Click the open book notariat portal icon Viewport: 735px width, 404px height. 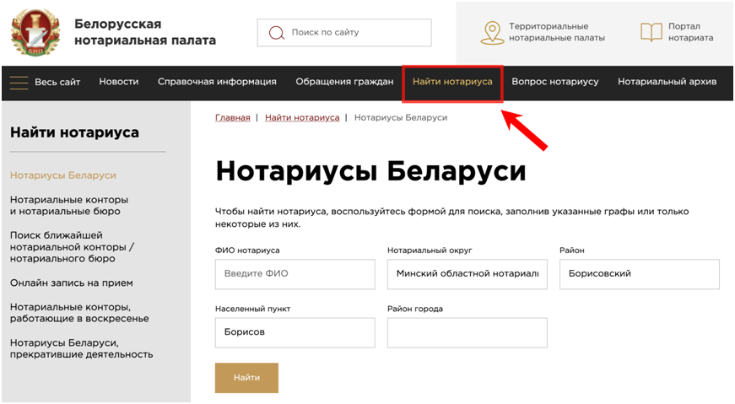click(651, 33)
